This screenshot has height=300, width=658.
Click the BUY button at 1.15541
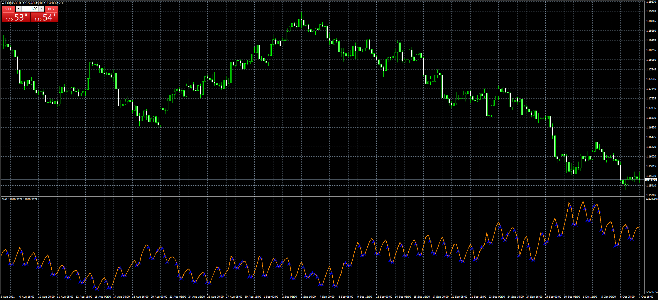(x=45, y=17)
